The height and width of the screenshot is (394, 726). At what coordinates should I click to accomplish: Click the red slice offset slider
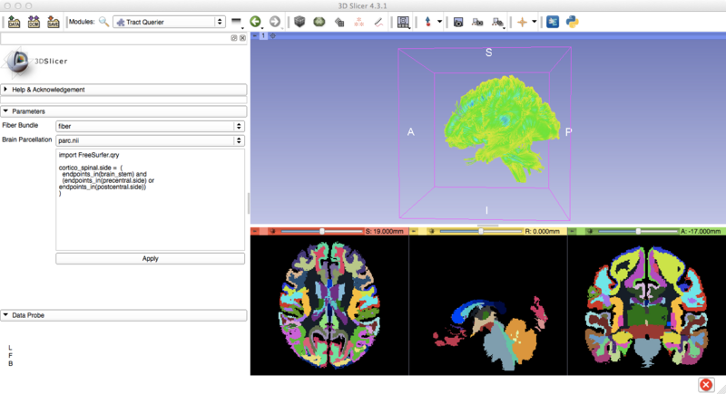point(321,231)
